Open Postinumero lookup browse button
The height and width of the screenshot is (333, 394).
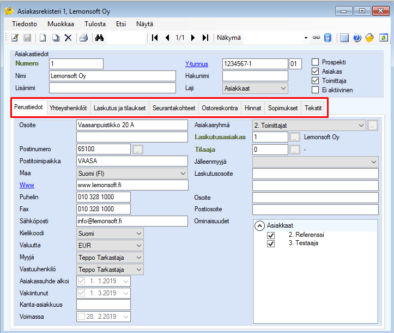[x=137, y=150]
